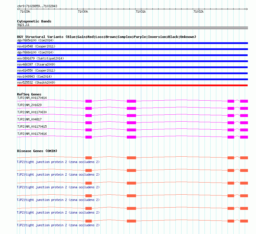256x234 pixels.
Task: Open second OMIM TJP2 tight junction protein link
Action: click(58, 174)
